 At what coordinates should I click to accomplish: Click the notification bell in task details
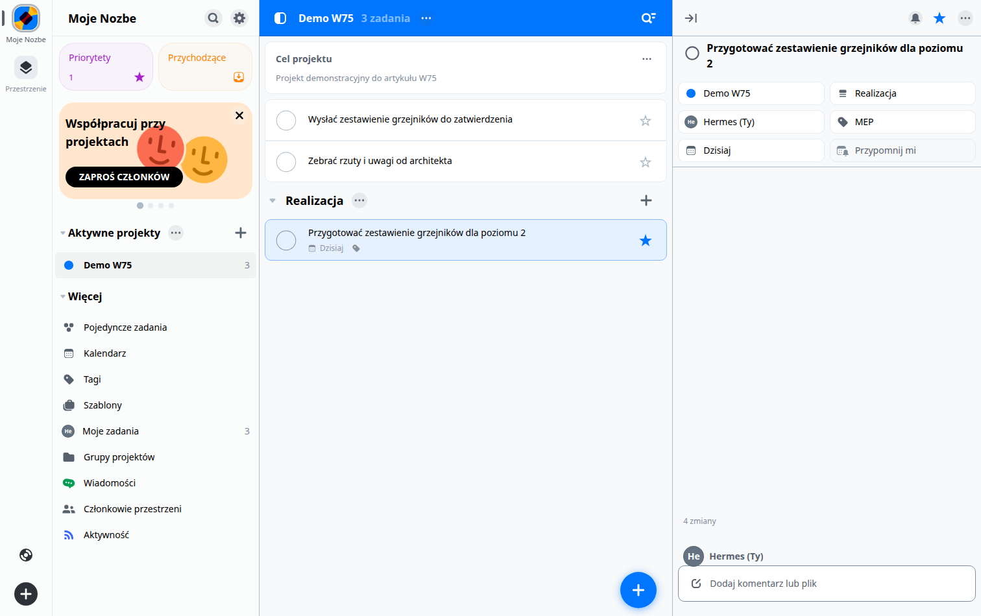pyautogui.click(x=915, y=18)
